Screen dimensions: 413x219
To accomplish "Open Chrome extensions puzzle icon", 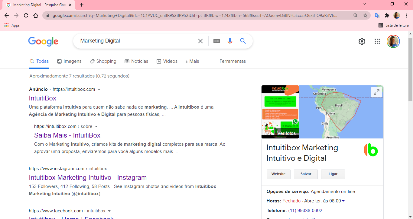I will click(387, 15).
